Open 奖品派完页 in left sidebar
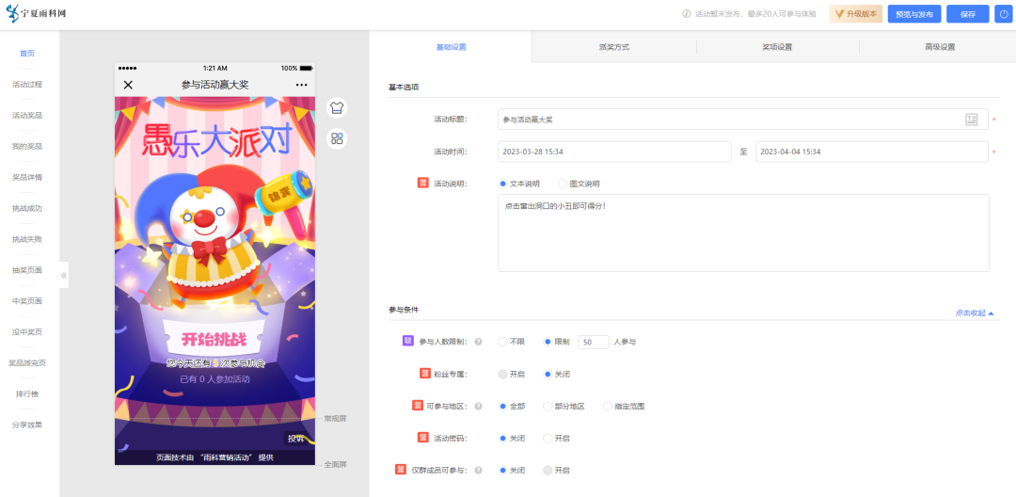 point(27,363)
